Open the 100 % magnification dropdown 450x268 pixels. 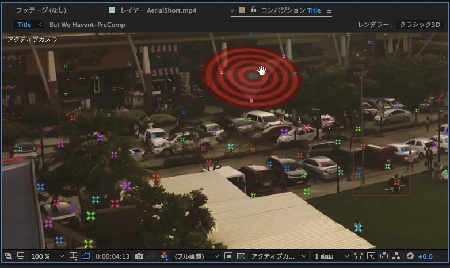(x=47, y=256)
